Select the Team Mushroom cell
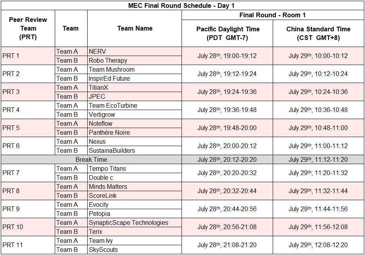The width and height of the screenshot is (365, 255). tap(111, 69)
